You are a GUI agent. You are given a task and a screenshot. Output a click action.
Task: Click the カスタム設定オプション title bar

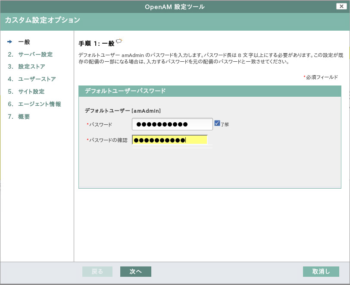tap(41, 20)
